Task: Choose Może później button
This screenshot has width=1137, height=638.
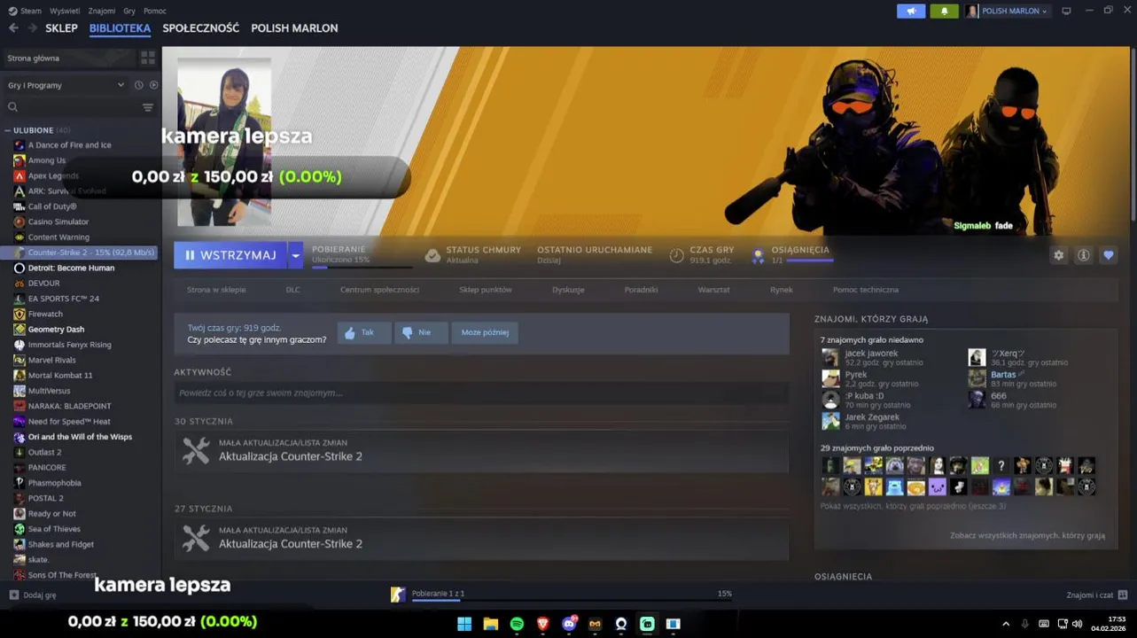Action: pyautogui.click(x=485, y=332)
